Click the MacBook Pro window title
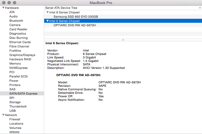This screenshot has width=202, height=134. (101, 3)
